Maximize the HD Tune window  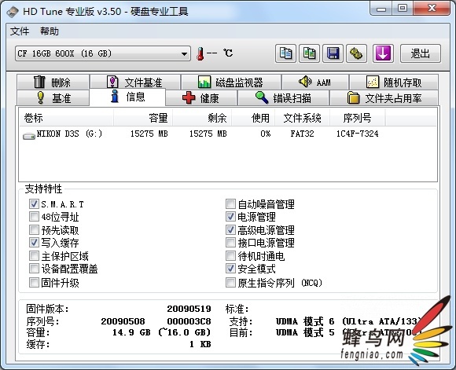403,9
